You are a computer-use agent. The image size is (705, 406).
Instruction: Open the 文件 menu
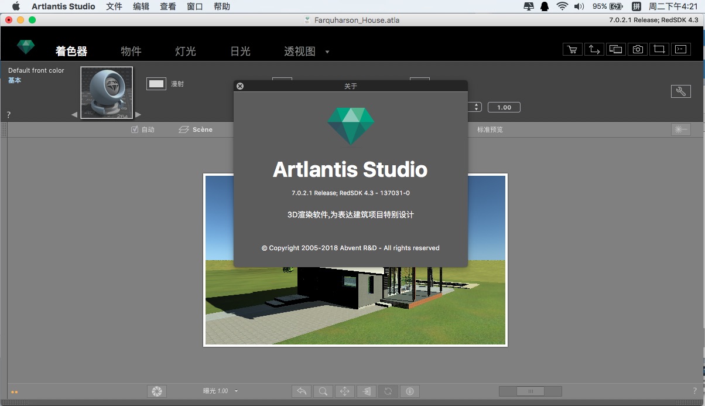click(114, 6)
